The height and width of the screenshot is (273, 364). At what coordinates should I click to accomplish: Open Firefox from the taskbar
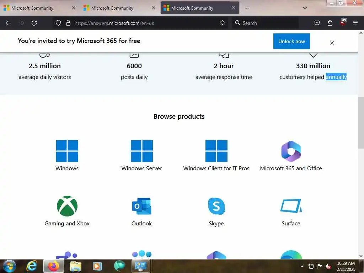pyautogui.click(x=54, y=266)
